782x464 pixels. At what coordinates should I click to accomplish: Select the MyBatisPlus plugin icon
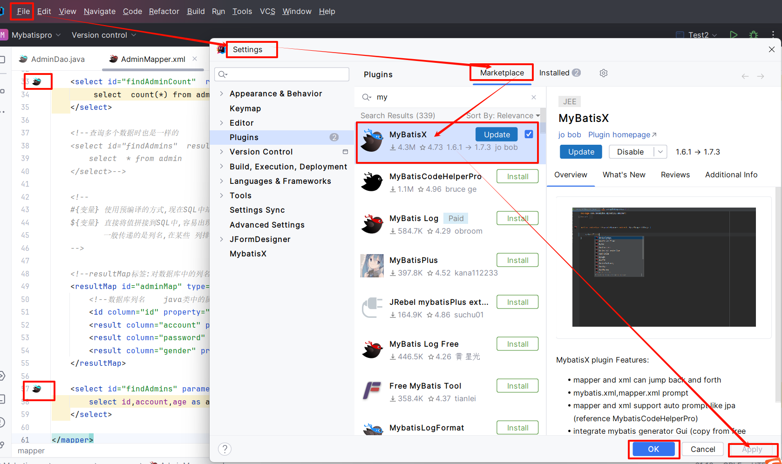[372, 266]
